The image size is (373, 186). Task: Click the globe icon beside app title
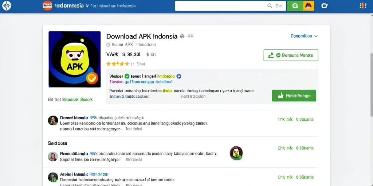tap(182, 36)
